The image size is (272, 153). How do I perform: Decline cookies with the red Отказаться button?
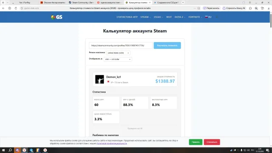(212, 142)
